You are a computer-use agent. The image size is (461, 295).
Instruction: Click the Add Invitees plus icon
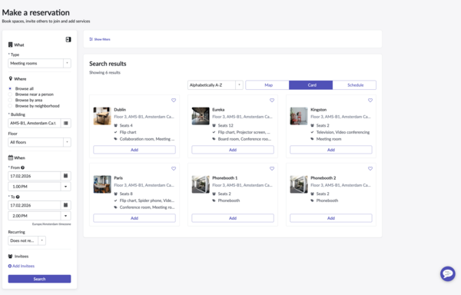pyautogui.click(x=10, y=266)
